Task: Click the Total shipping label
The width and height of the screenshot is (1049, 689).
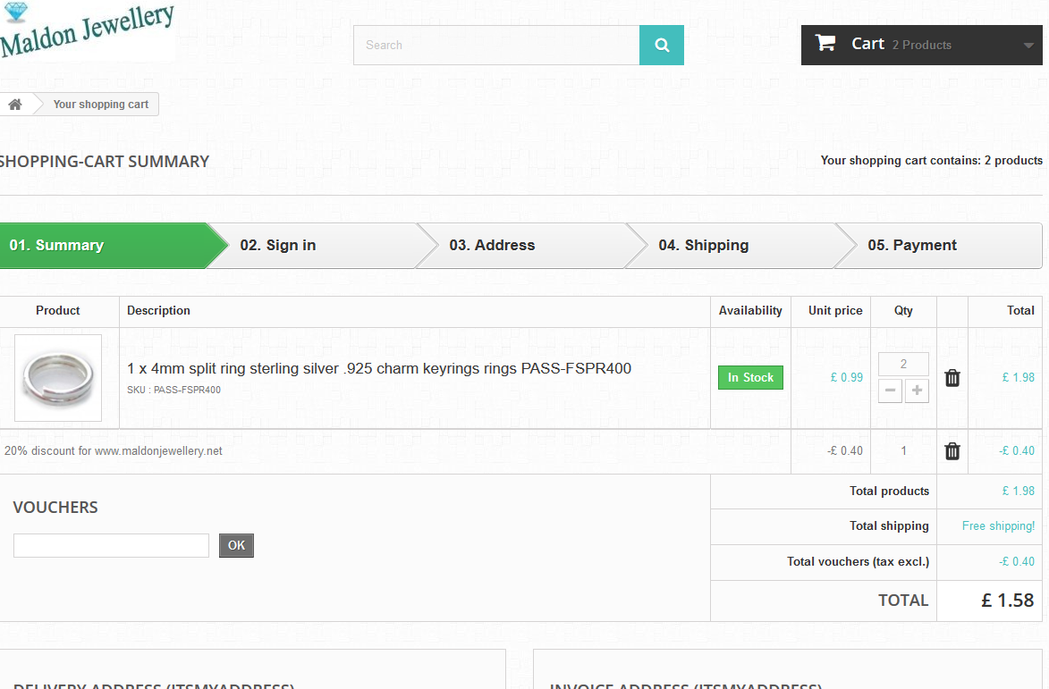Action: pyautogui.click(x=889, y=526)
